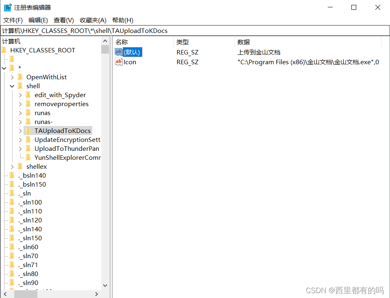Expand the UploadToThunderPan key
Image resolution: width=390 pixels, height=298 pixels.
click(x=20, y=149)
